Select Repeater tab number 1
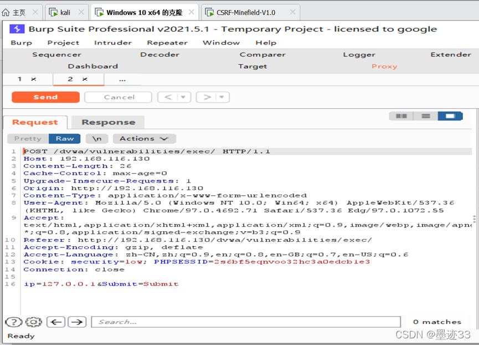 point(19,79)
